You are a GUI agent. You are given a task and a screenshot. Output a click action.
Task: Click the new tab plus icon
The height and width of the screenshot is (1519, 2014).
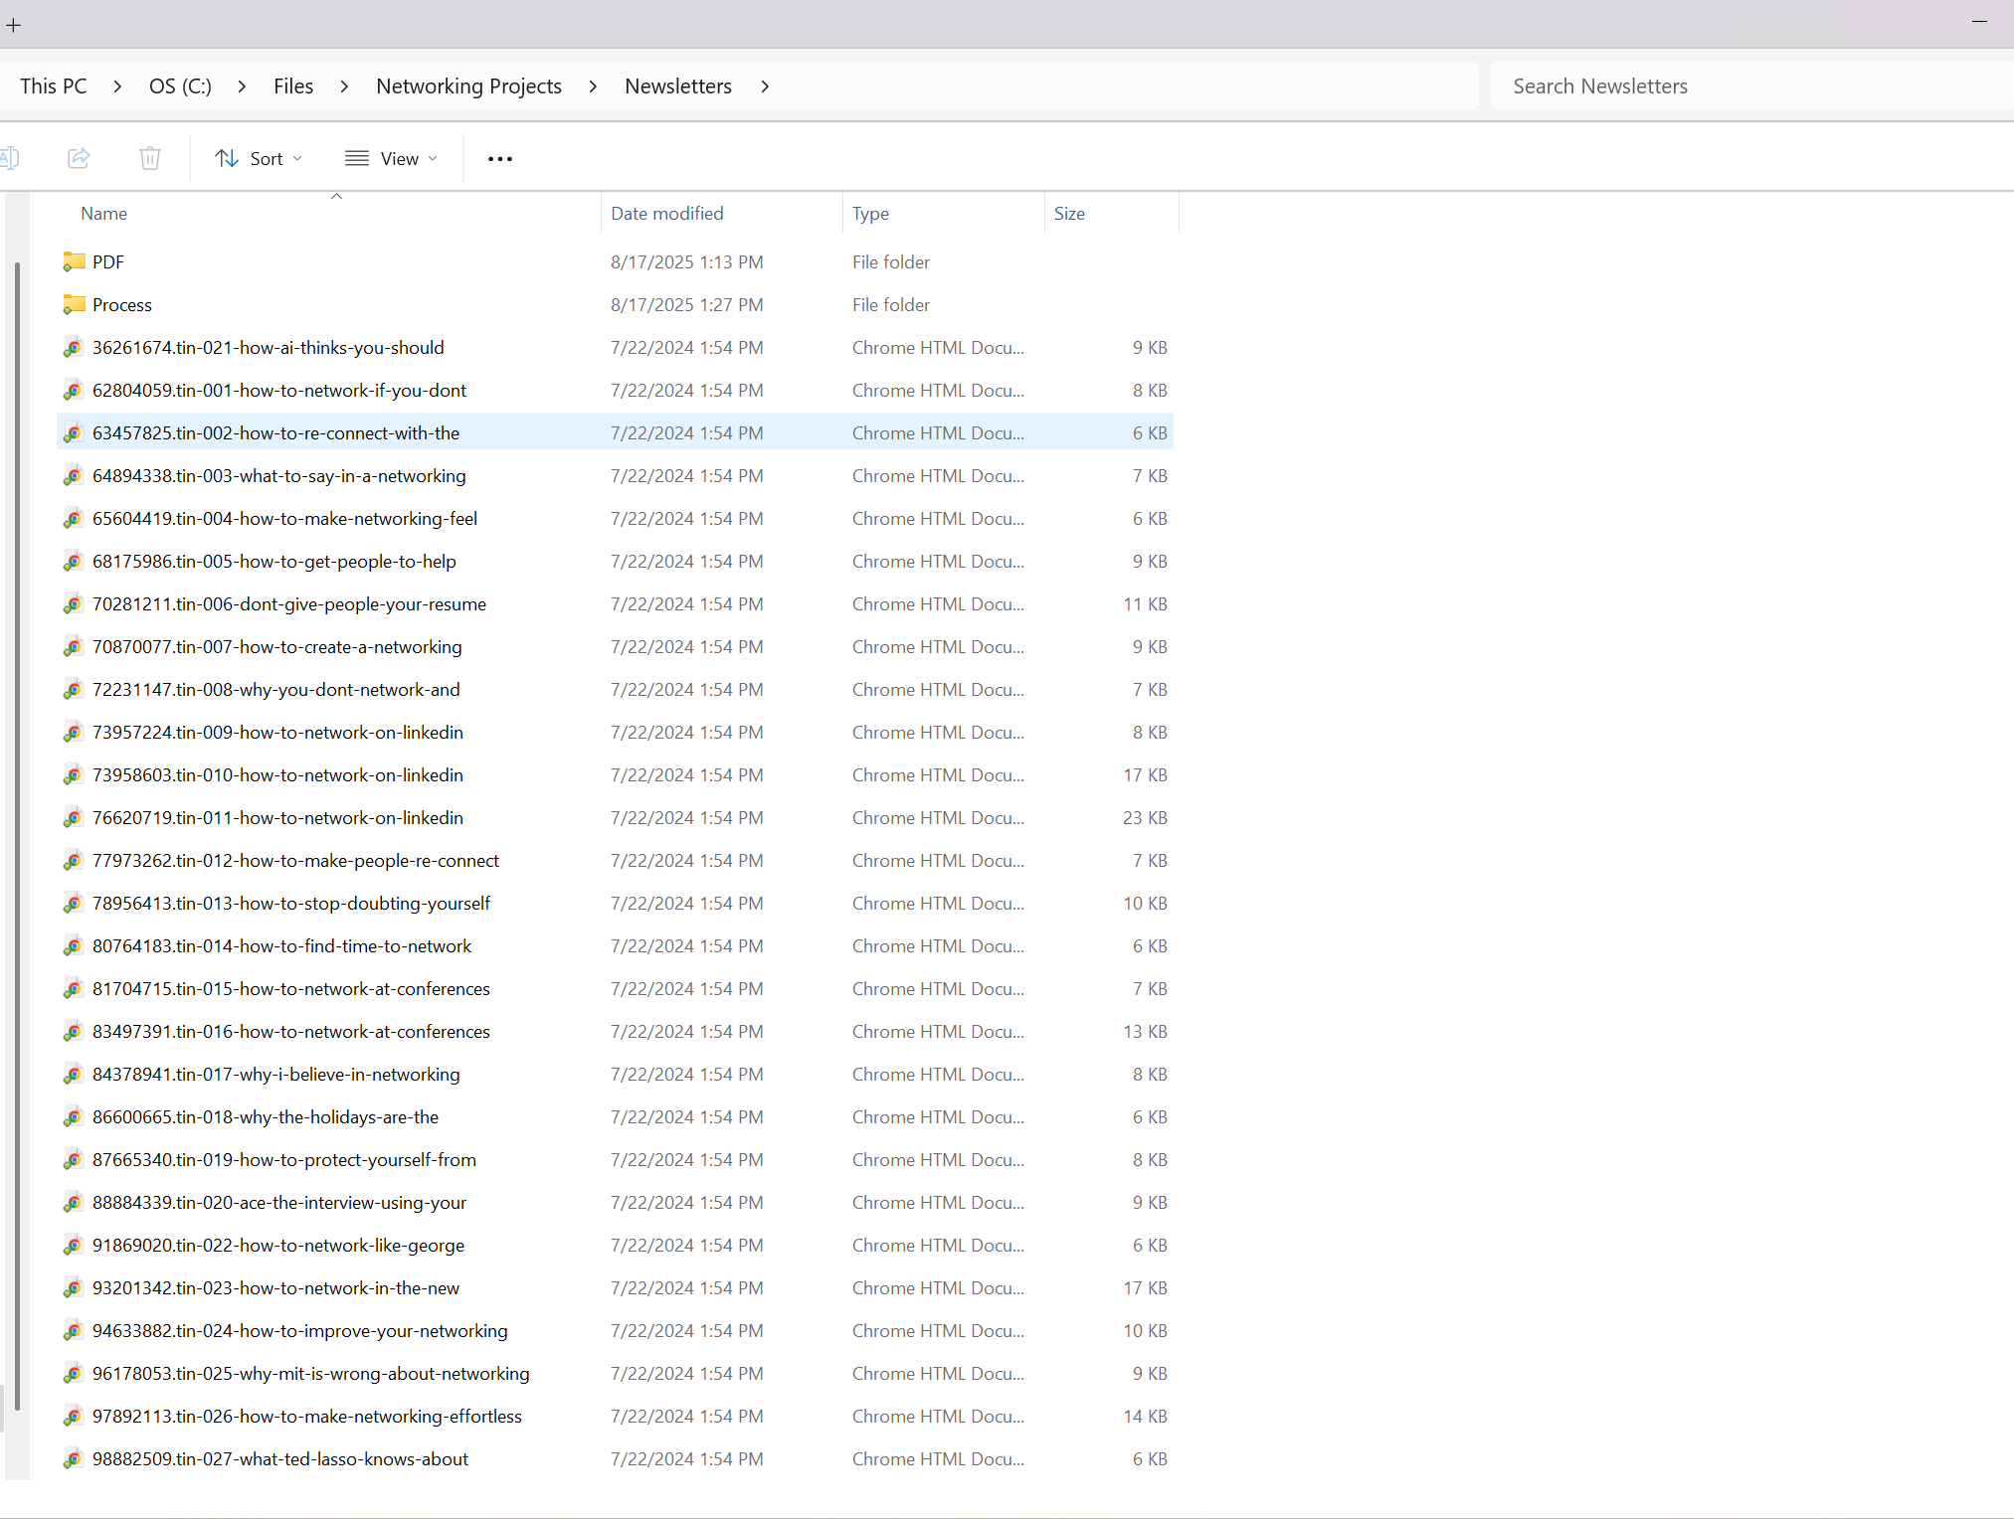14,25
